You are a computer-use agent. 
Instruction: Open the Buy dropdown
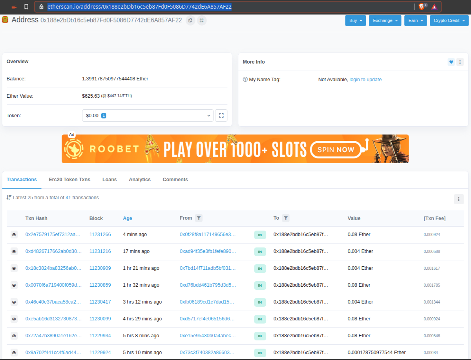(x=356, y=20)
